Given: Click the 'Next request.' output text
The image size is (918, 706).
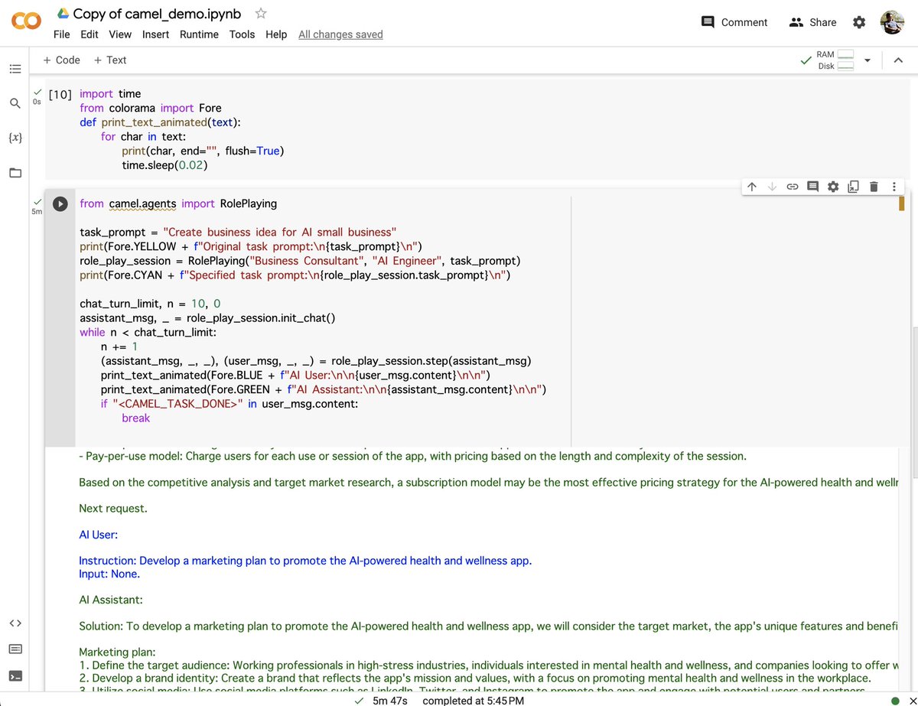Looking at the screenshot, I should [x=113, y=509].
